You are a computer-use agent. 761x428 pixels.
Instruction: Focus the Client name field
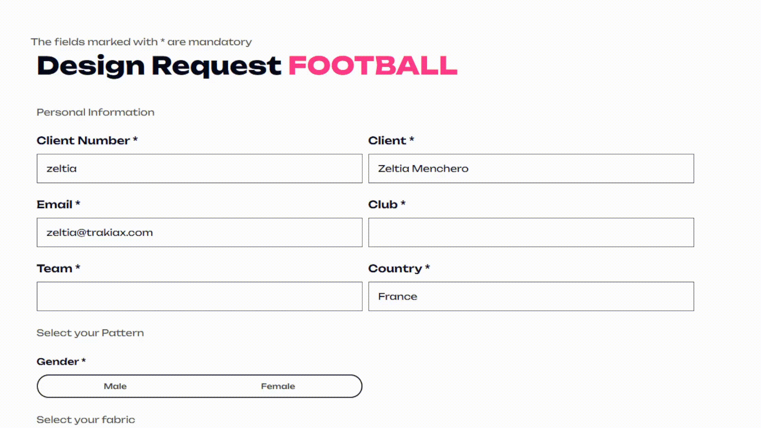point(531,168)
